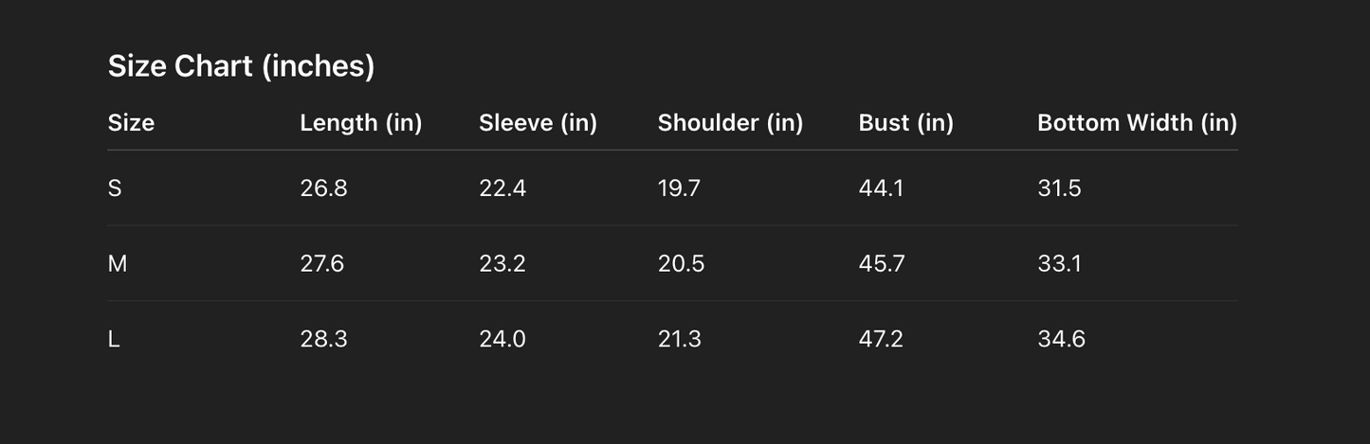The width and height of the screenshot is (1370, 444).
Task: Click the 27.6 length value
Action: 321,264
